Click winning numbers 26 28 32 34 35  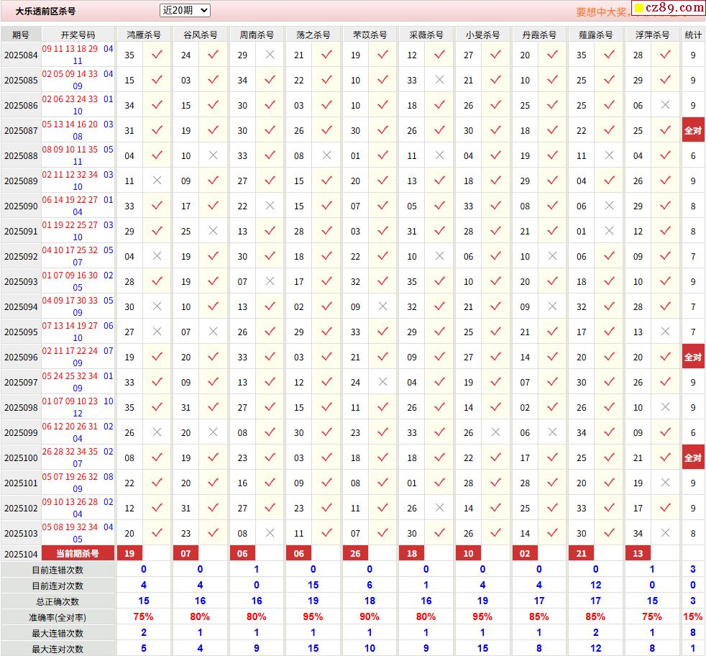pyautogui.click(x=70, y=452)
